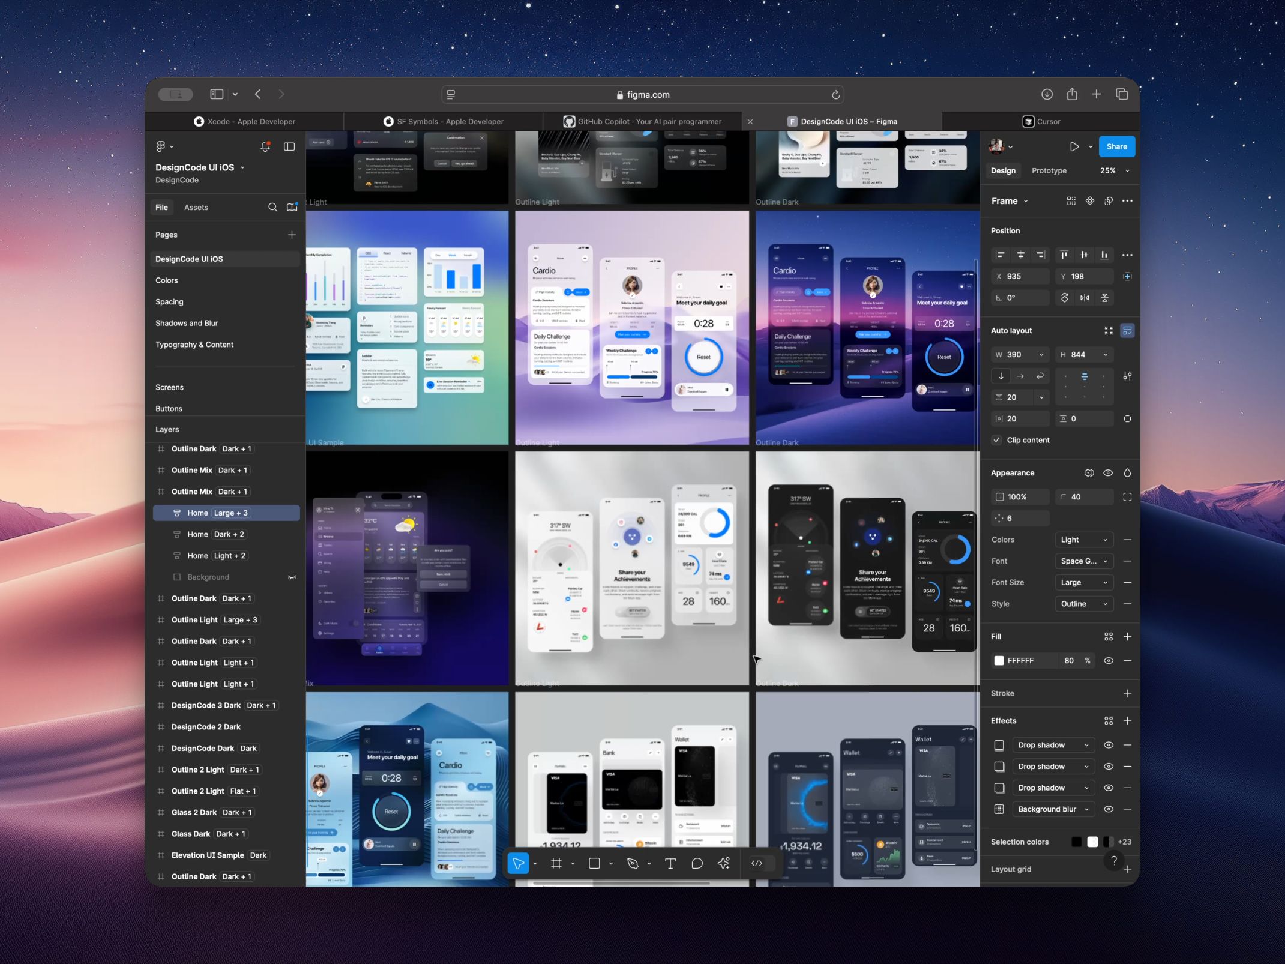This screenshot has width=1285, height=964.
Task: Create component icon in Frame header
Action: pyautogui.click(x=1090, y=201)
